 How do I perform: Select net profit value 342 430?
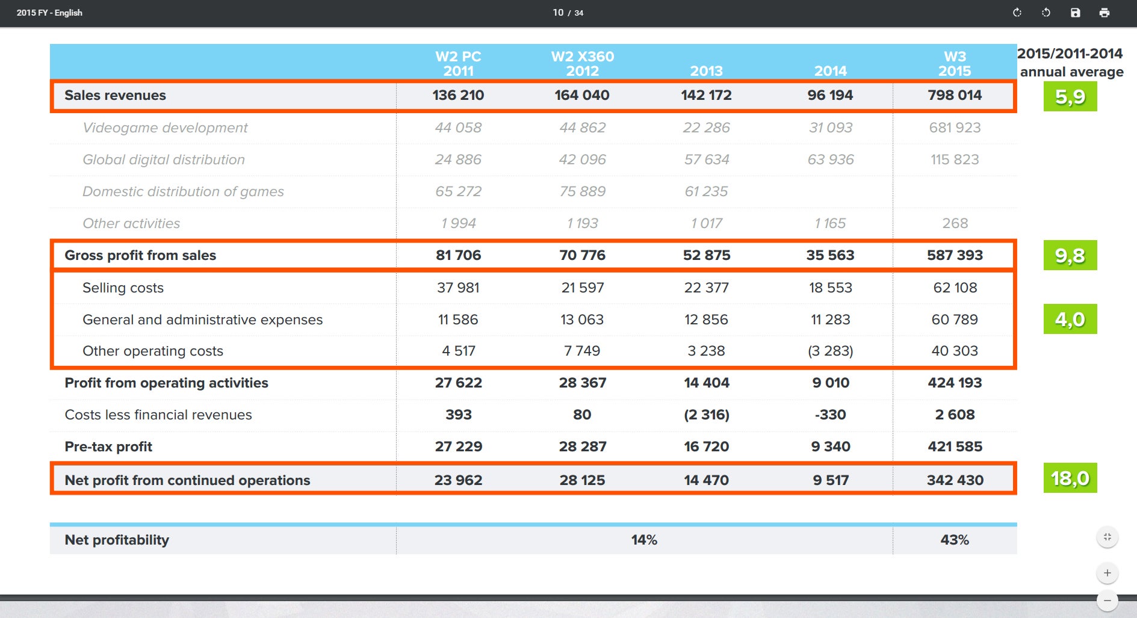955,480
